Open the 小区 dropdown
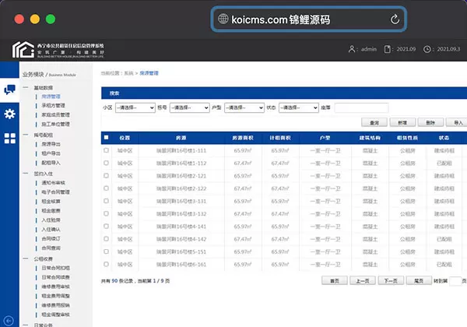The height and width of the screenshot is (327, 467). pos(135,107)
